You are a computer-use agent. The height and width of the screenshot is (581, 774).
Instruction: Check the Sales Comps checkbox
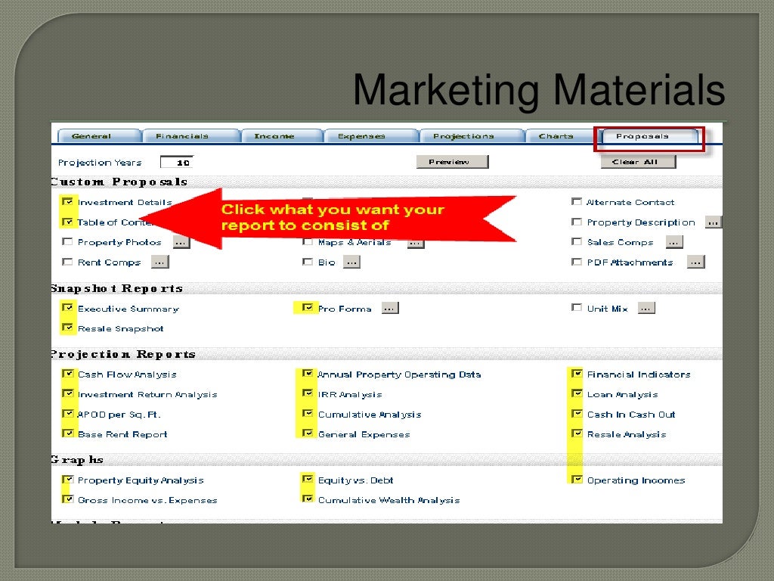(577, 241)
